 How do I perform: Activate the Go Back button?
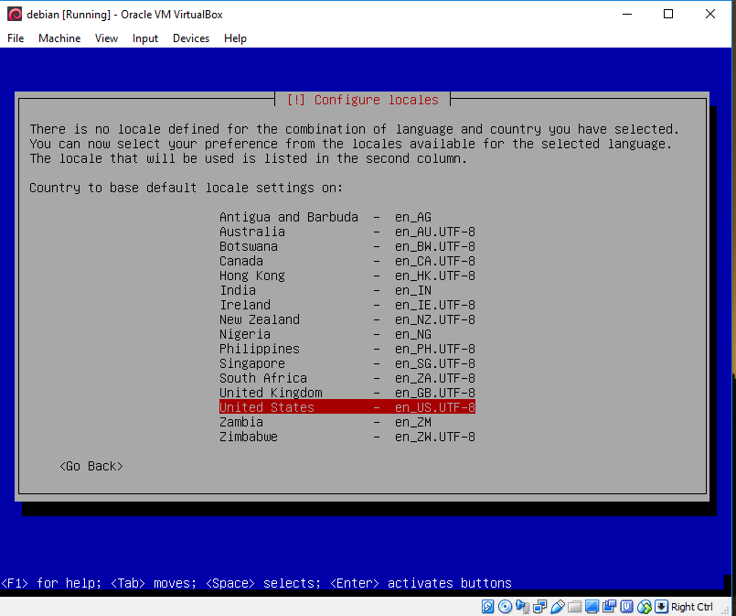pyautogui.click(x=91, y=466)
